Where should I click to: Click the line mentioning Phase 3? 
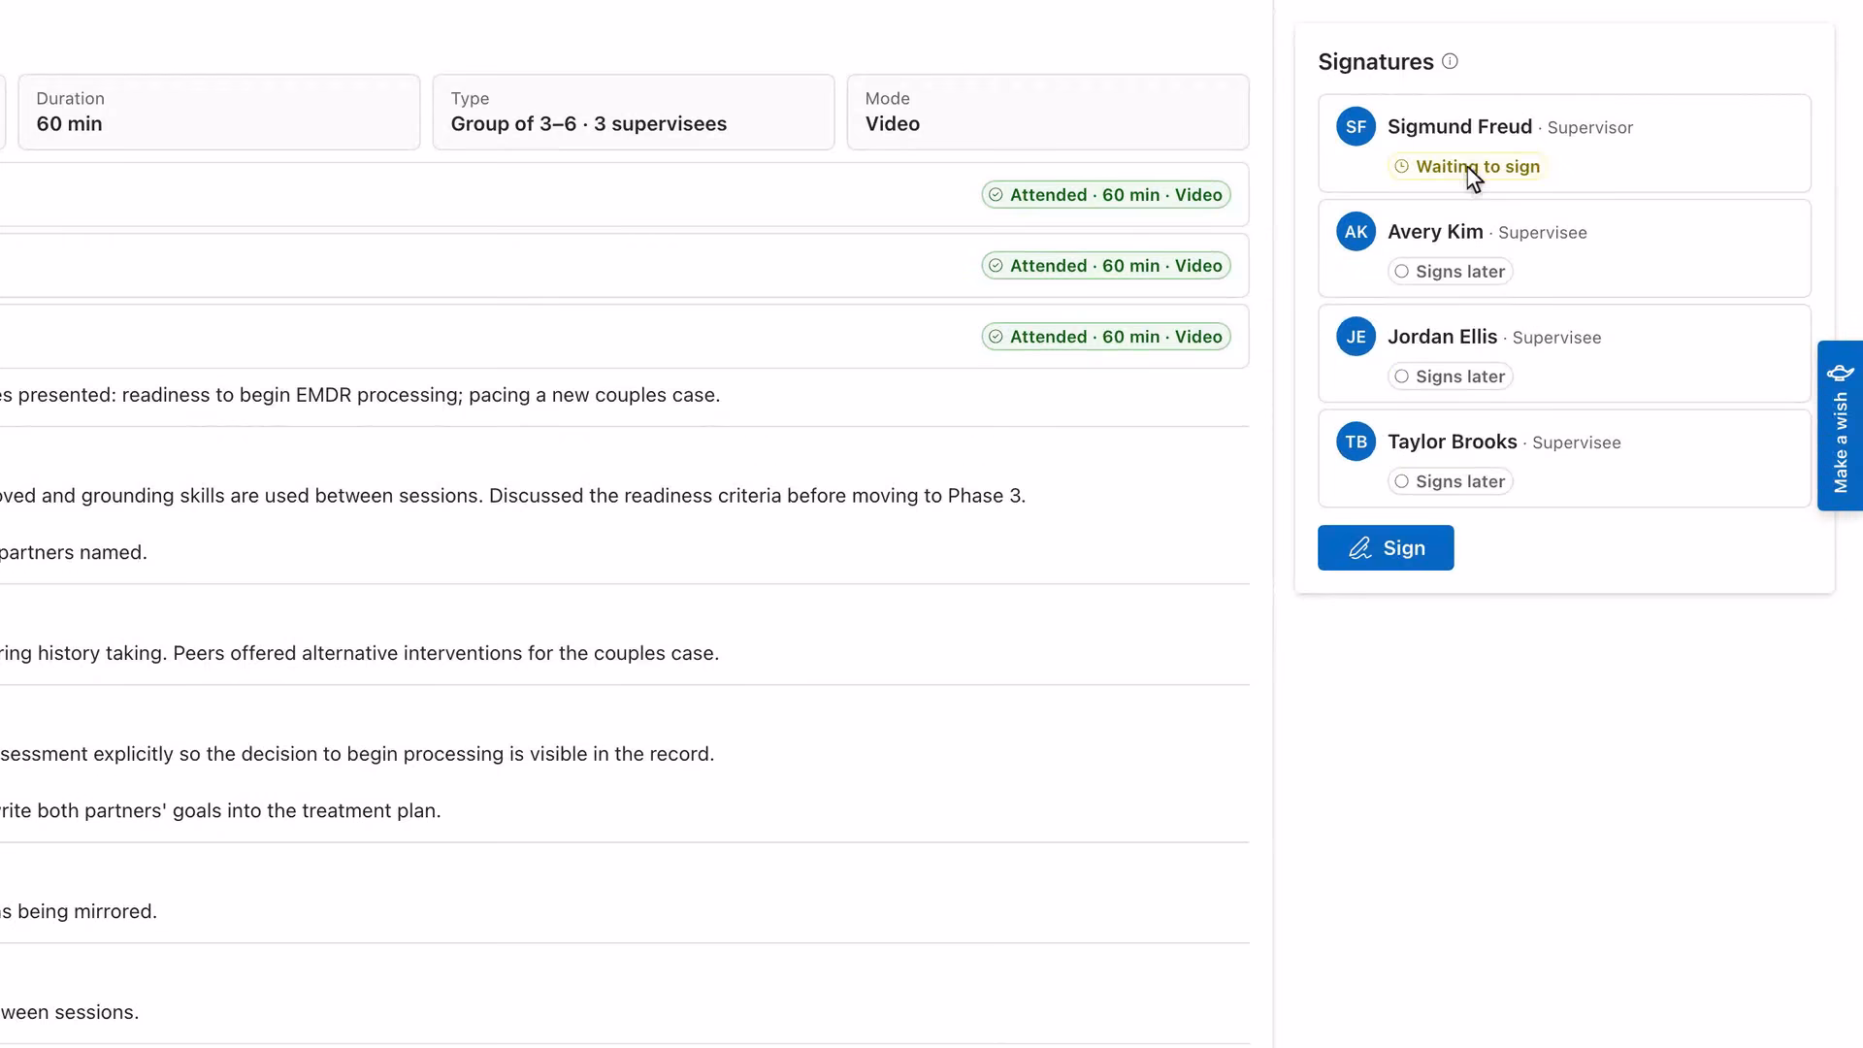pos(512,496)
